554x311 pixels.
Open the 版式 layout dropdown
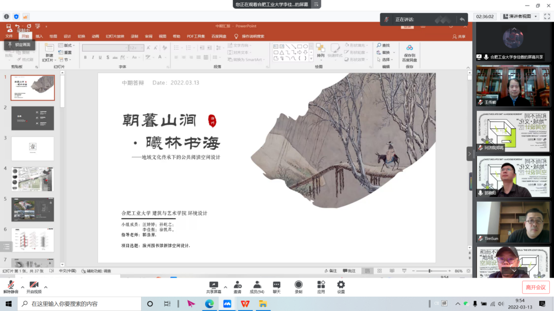coord(66,46)
